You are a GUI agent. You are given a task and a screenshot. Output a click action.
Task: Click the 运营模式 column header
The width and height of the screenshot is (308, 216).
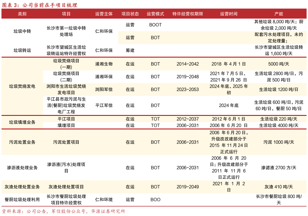coord(155,14)
